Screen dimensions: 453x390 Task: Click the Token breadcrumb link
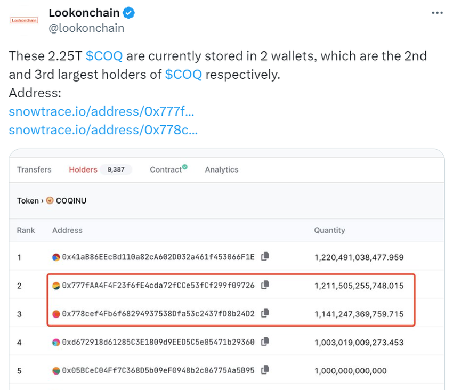point(27,201)
